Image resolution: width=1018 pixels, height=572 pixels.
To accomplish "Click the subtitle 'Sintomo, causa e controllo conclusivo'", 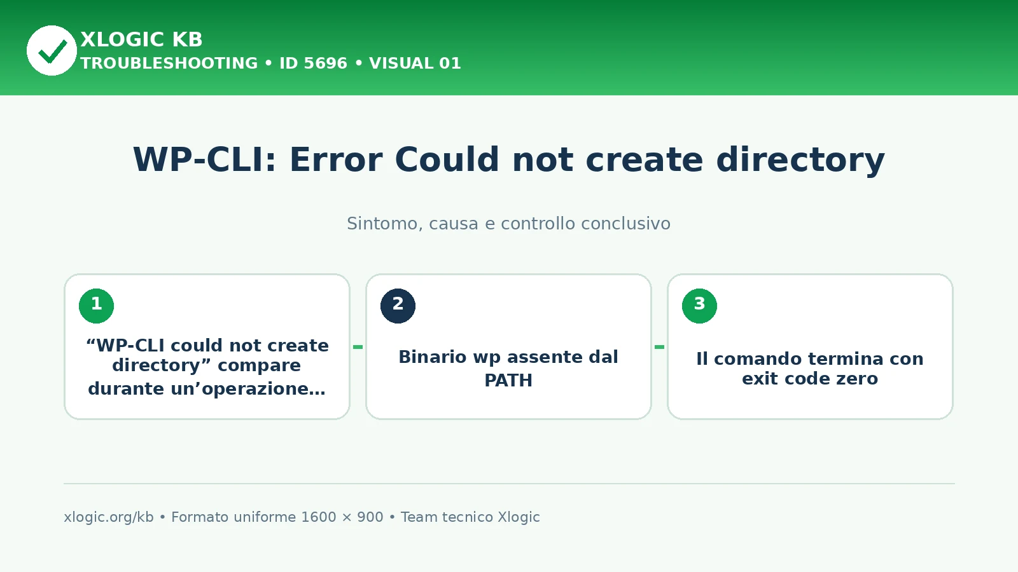I will (508, 224).
